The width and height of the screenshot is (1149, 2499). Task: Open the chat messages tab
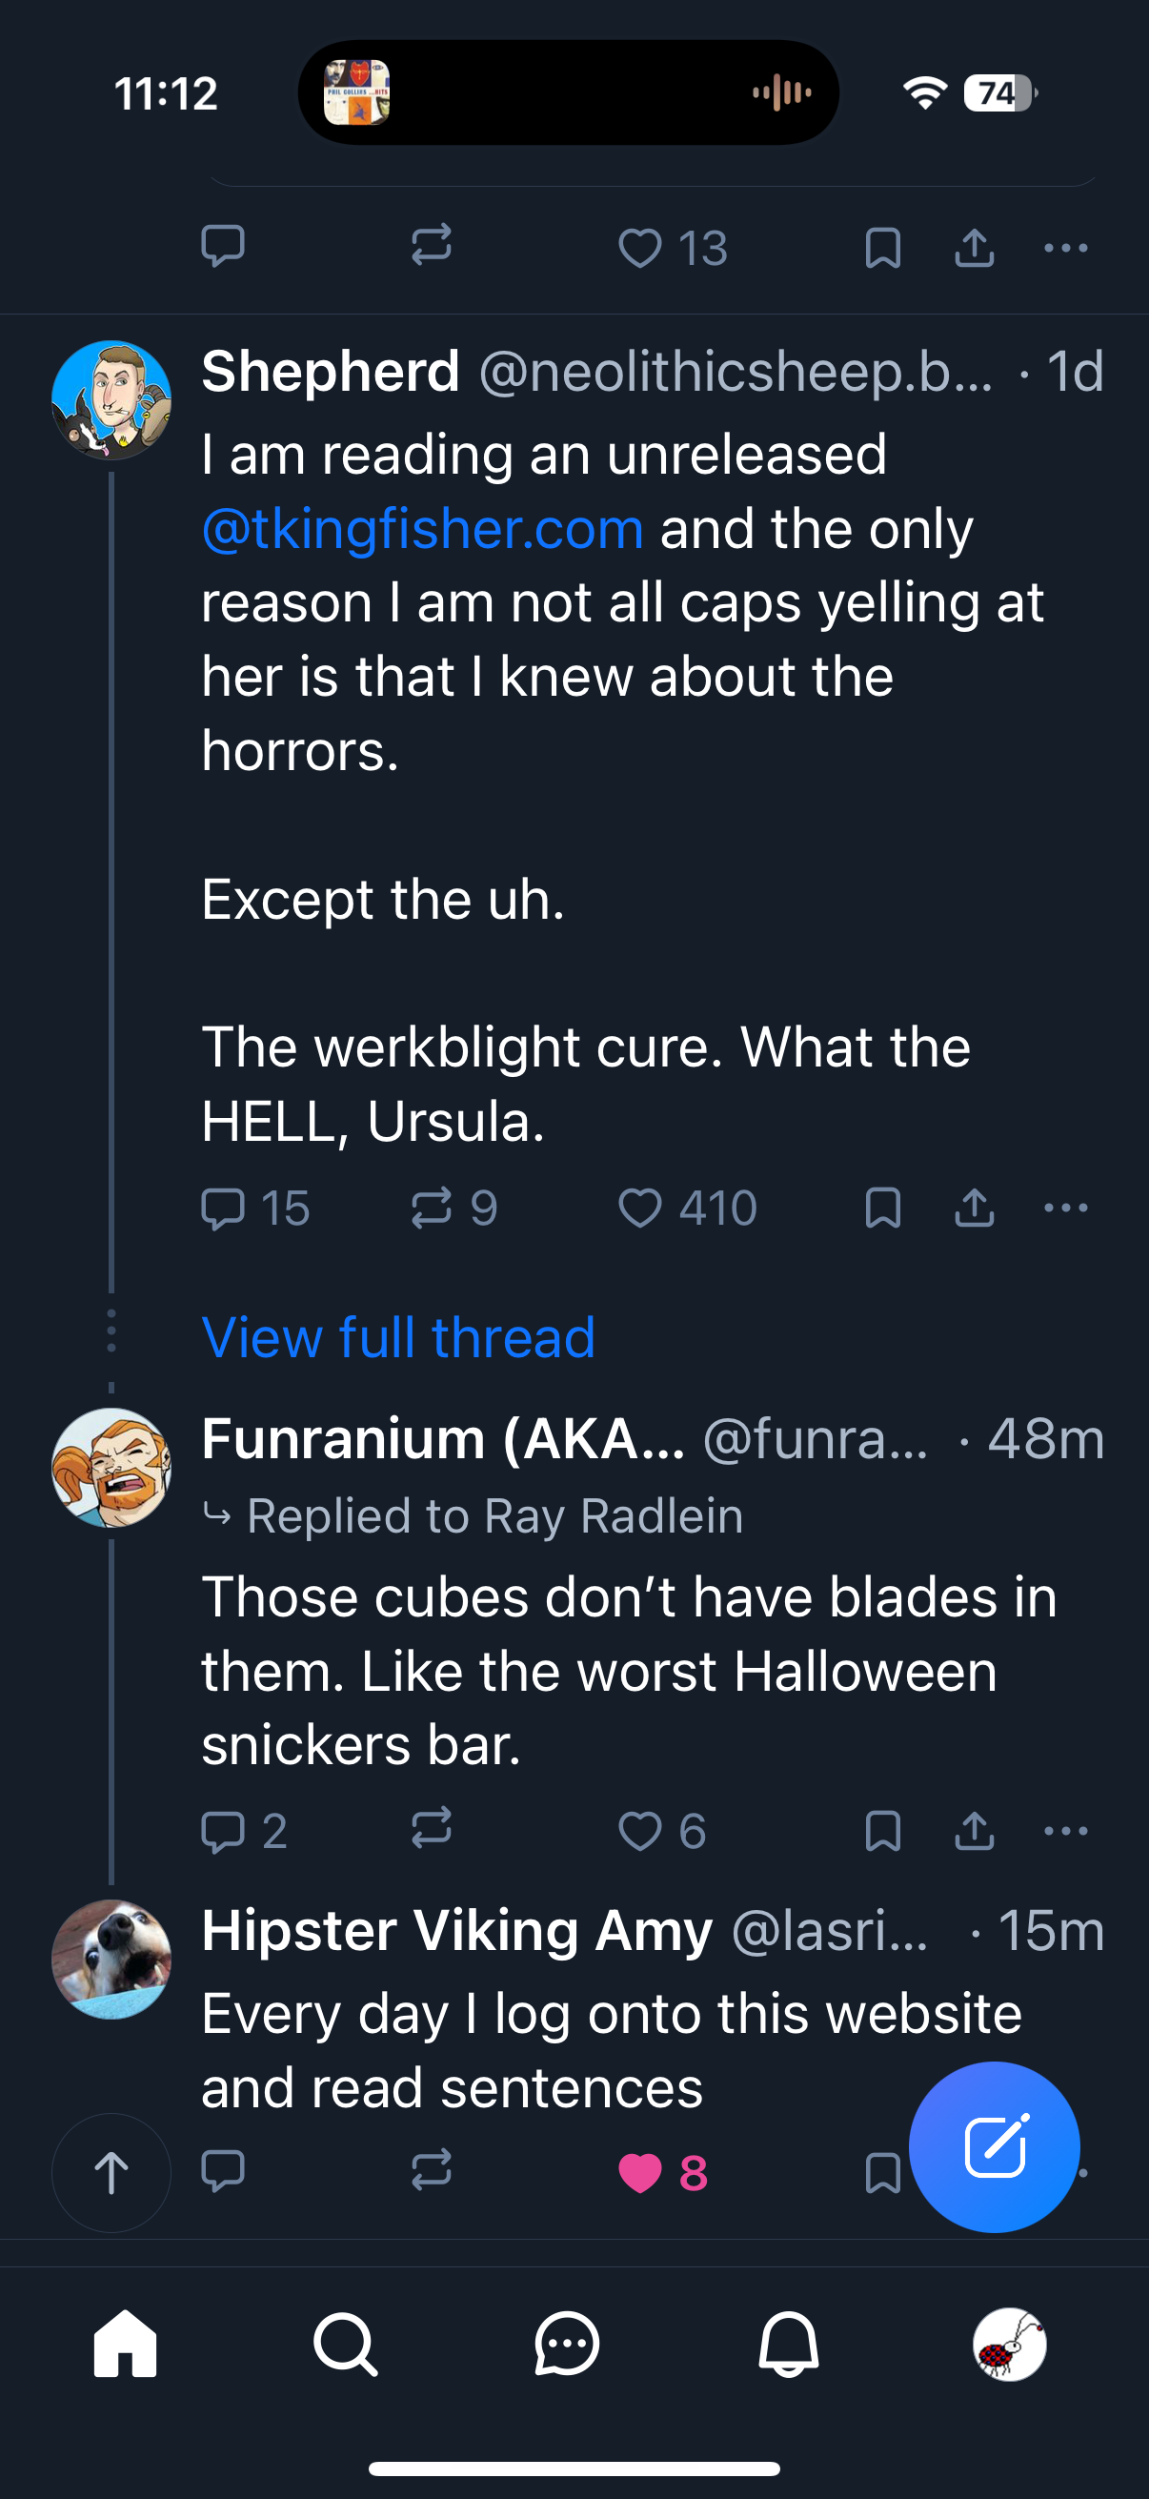[x=567, y=2344]
